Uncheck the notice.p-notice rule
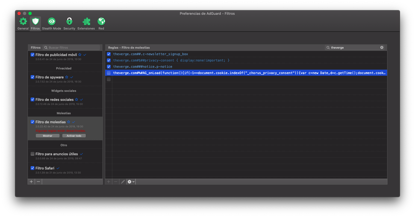This screenshot has width=415, height=217. click(109, 67)
